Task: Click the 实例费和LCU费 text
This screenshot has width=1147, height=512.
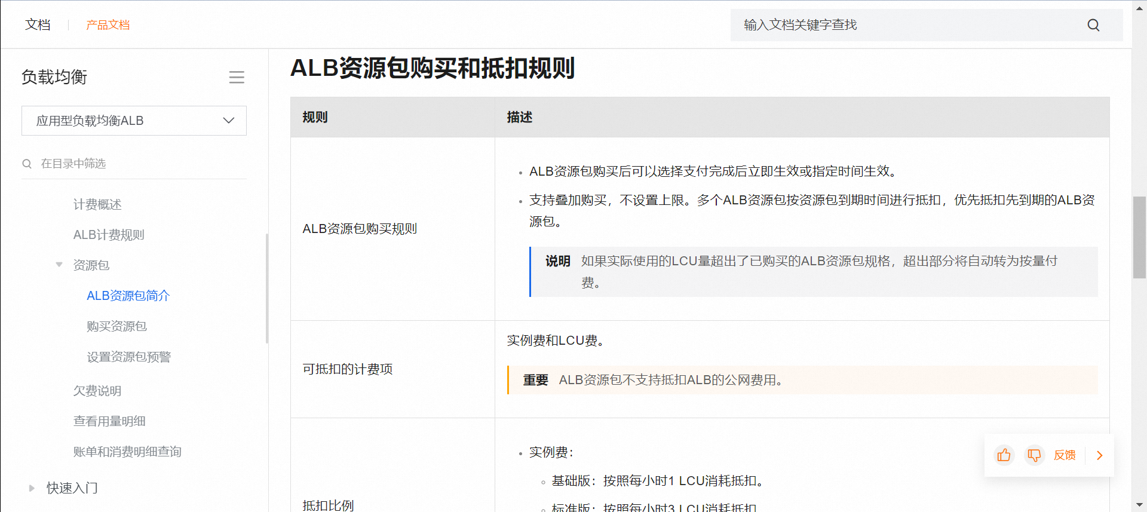Action: (x=556, y=341)
